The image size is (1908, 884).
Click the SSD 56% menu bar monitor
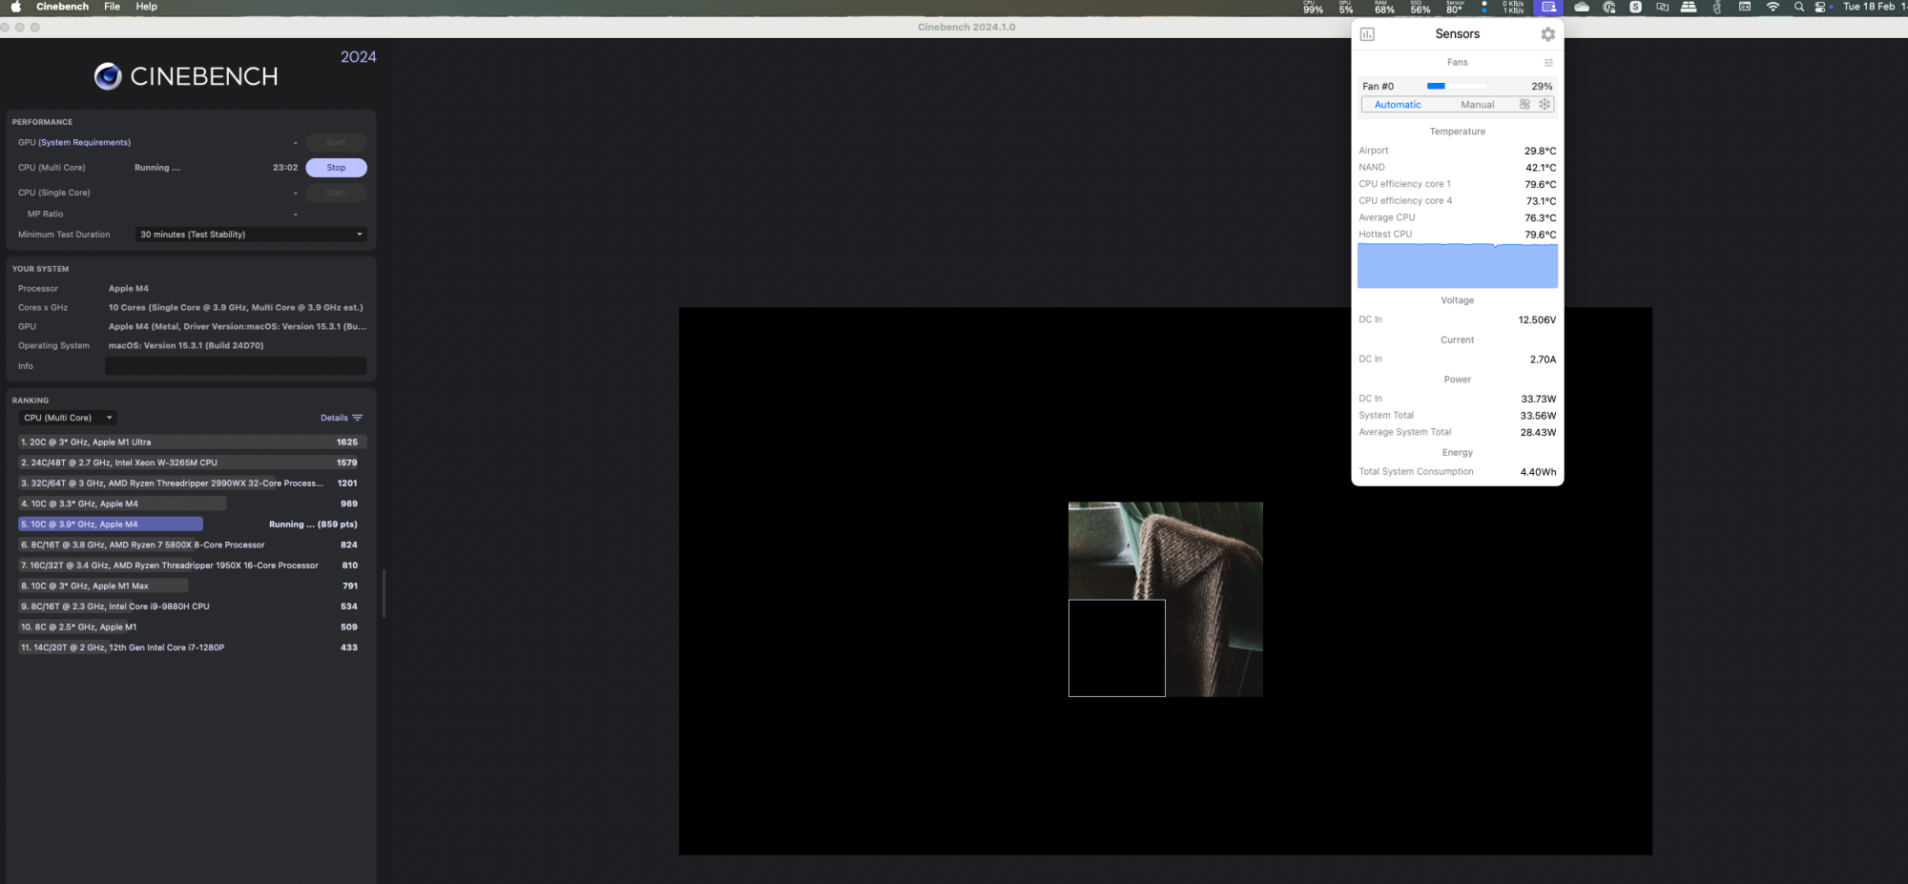(x=1421, y=7)
